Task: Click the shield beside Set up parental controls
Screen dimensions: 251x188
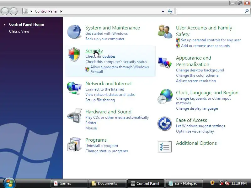Action: click(x=178, y=40)
